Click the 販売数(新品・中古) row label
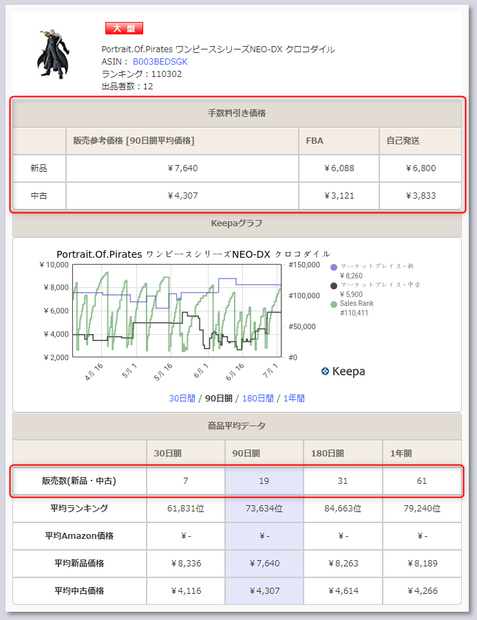This screenshot has height=620, width=477. coord(78,481)
